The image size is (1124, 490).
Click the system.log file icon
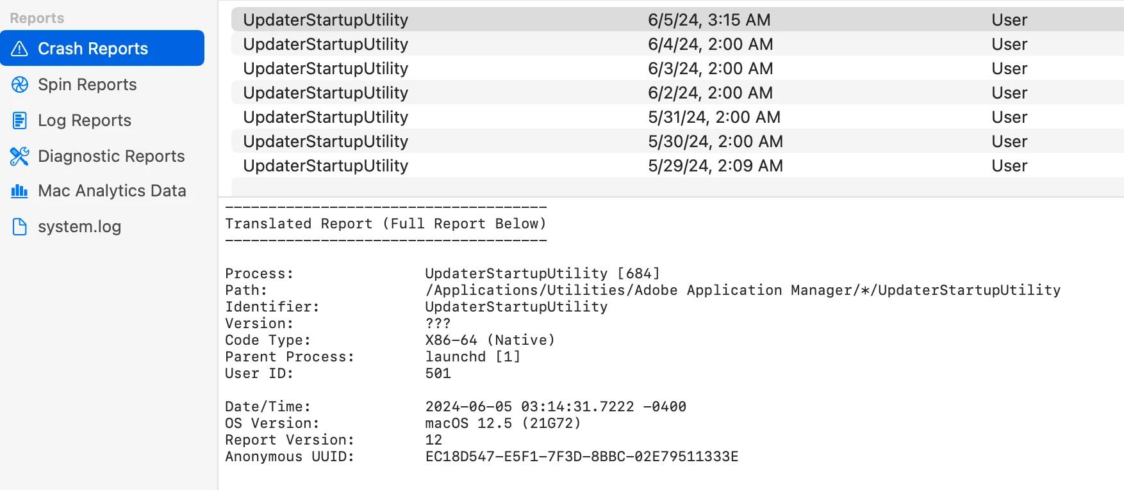tap(20, 226)
